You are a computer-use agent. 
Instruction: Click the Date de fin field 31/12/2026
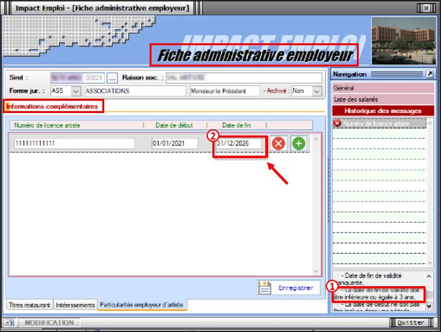(238, 143)
